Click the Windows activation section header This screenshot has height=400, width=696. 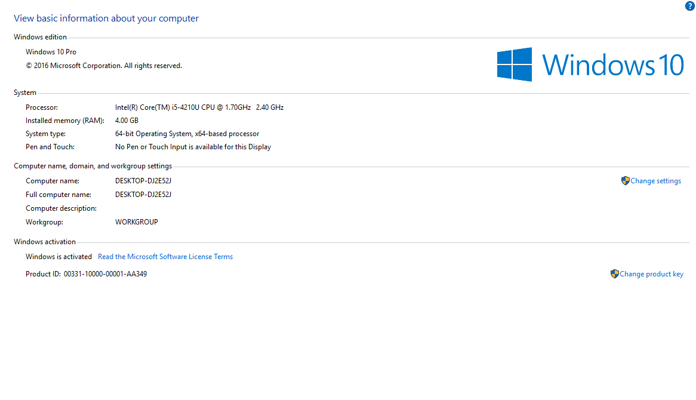(45, 242)
